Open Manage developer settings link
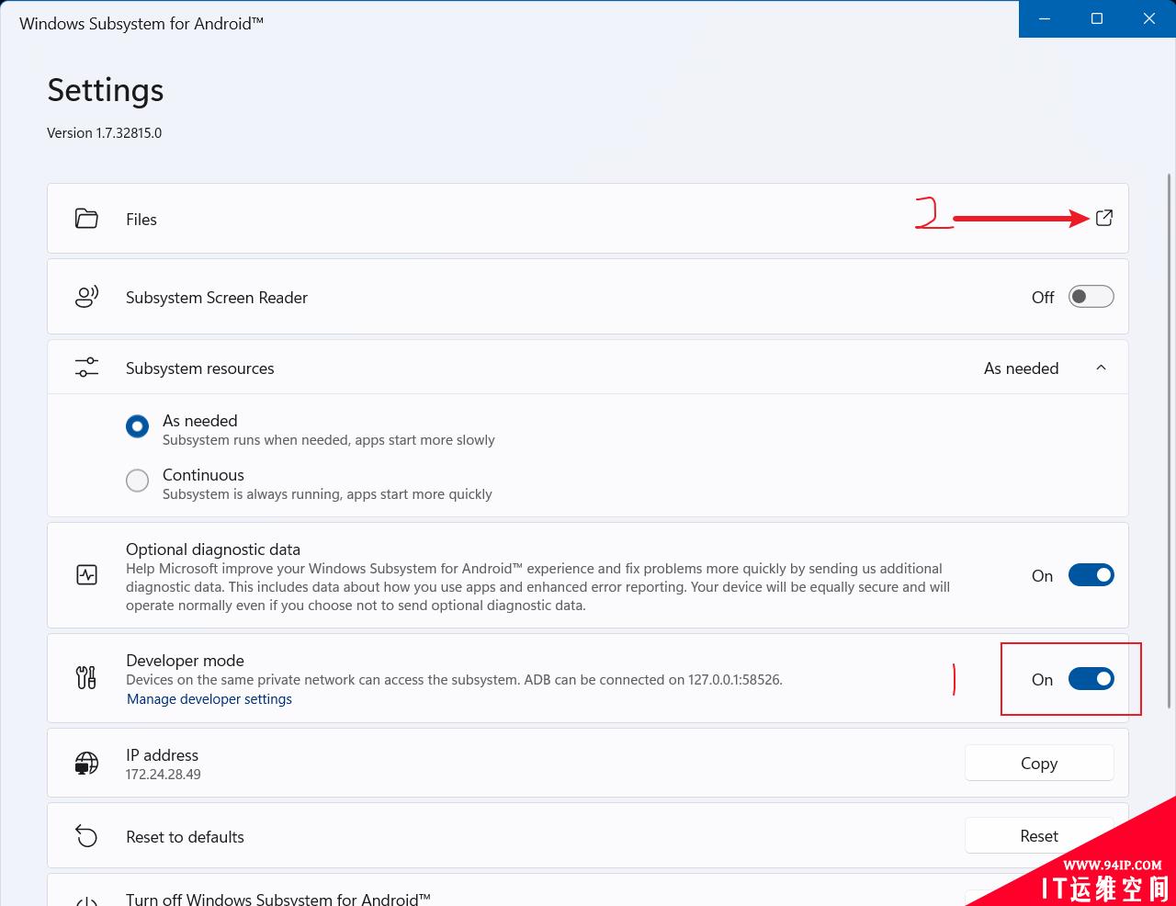Image resolution: width=1176 pixels, height=906 pixels. 209,699
